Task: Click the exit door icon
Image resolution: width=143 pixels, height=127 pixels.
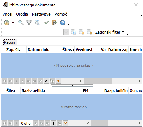Action: point(55,23)
